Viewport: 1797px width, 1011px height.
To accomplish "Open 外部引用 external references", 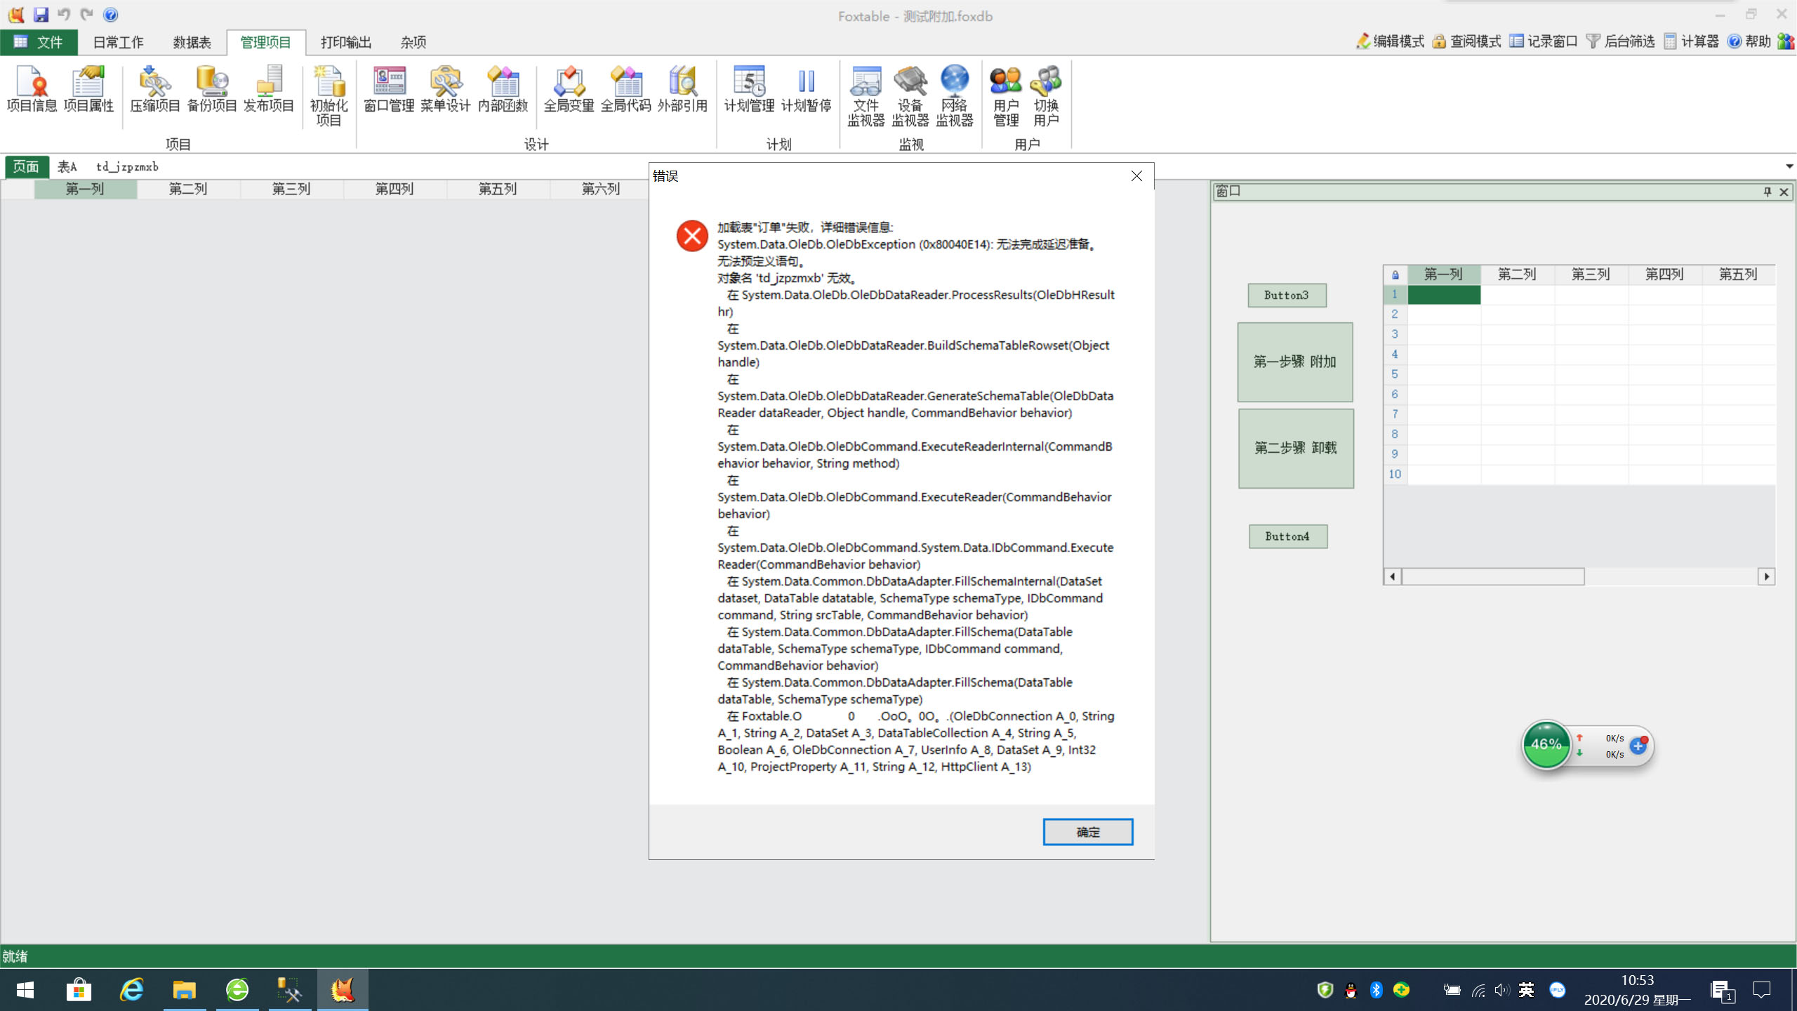I will (x=682, y=90).
